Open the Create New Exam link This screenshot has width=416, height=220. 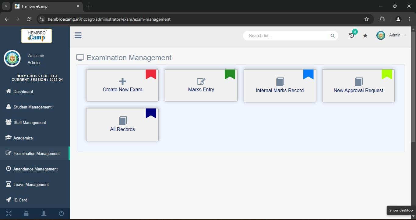point(122,89)
